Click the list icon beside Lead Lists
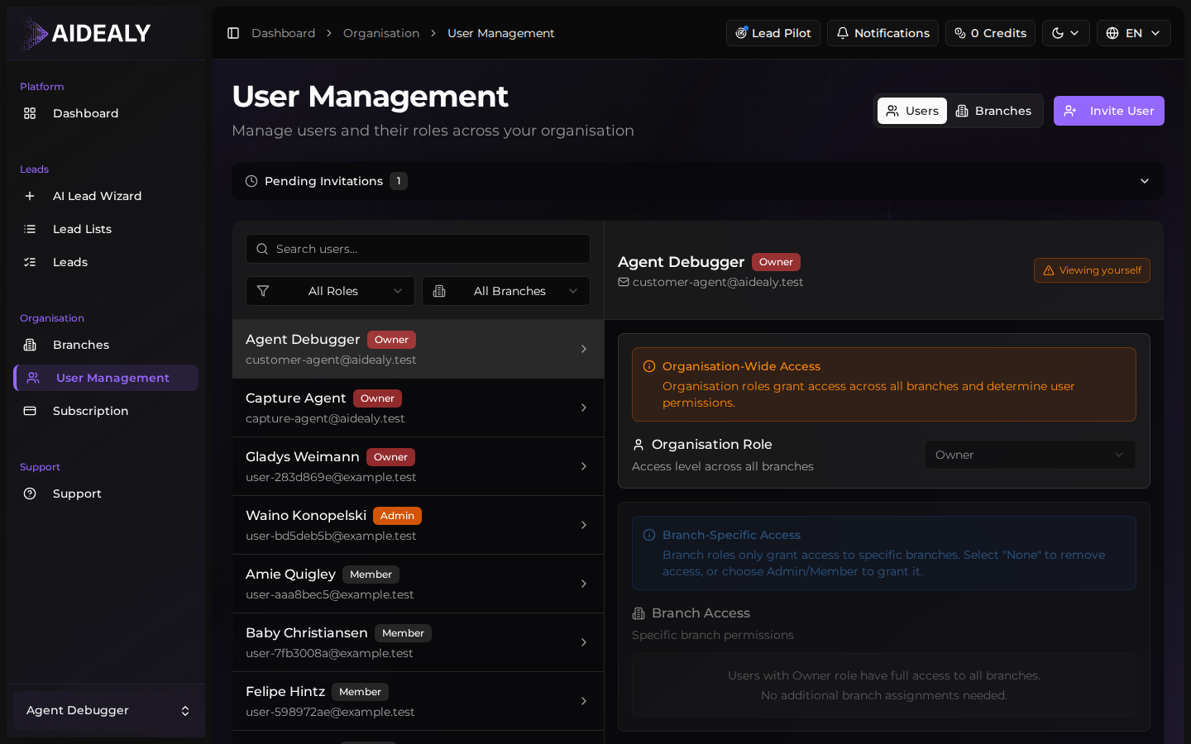The height and width of the screenshot is (744, 1191). tap(30, 229)
